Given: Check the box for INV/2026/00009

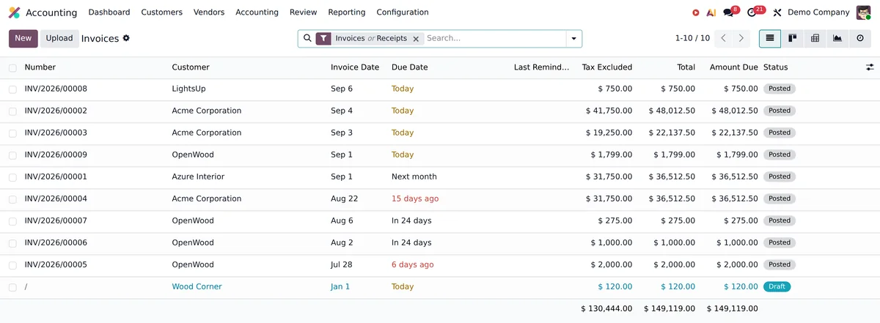Looking at the screenshot, I should [12, 155].
